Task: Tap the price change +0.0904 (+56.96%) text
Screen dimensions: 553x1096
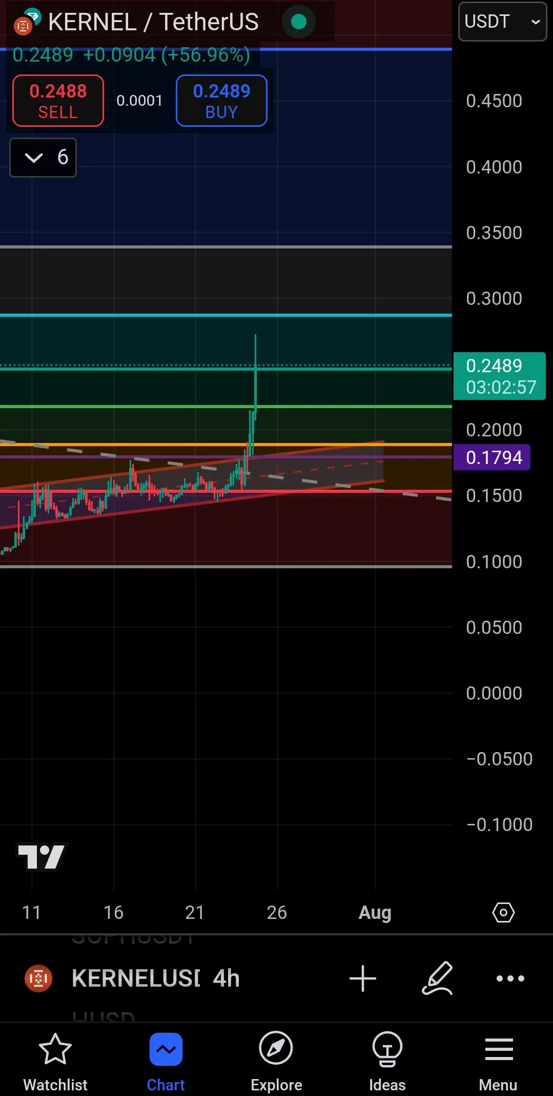Action: (167, 55)
